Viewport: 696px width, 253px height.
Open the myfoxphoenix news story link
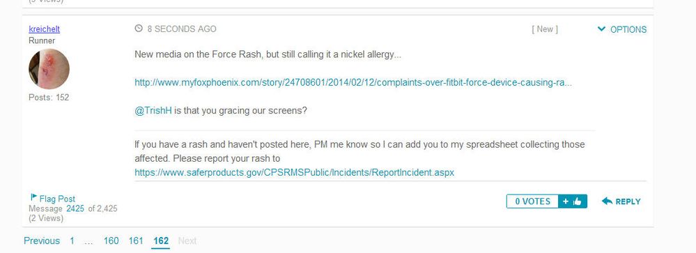click(x=353, y=82)
